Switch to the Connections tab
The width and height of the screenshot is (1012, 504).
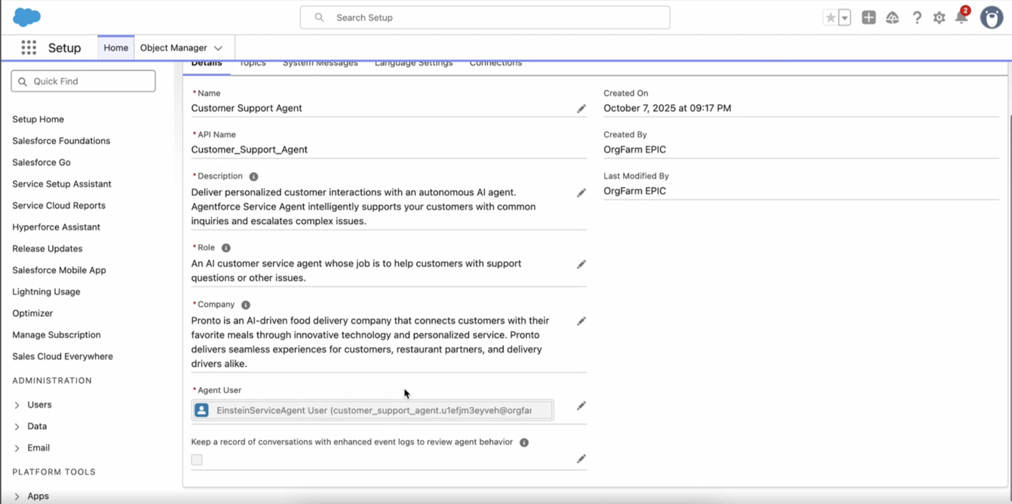[x=495, y=63]
